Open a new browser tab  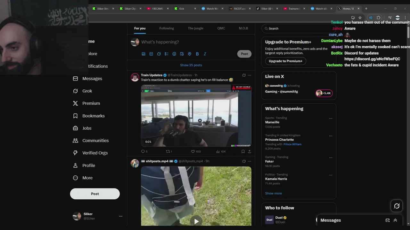click(x=366, y=9)
